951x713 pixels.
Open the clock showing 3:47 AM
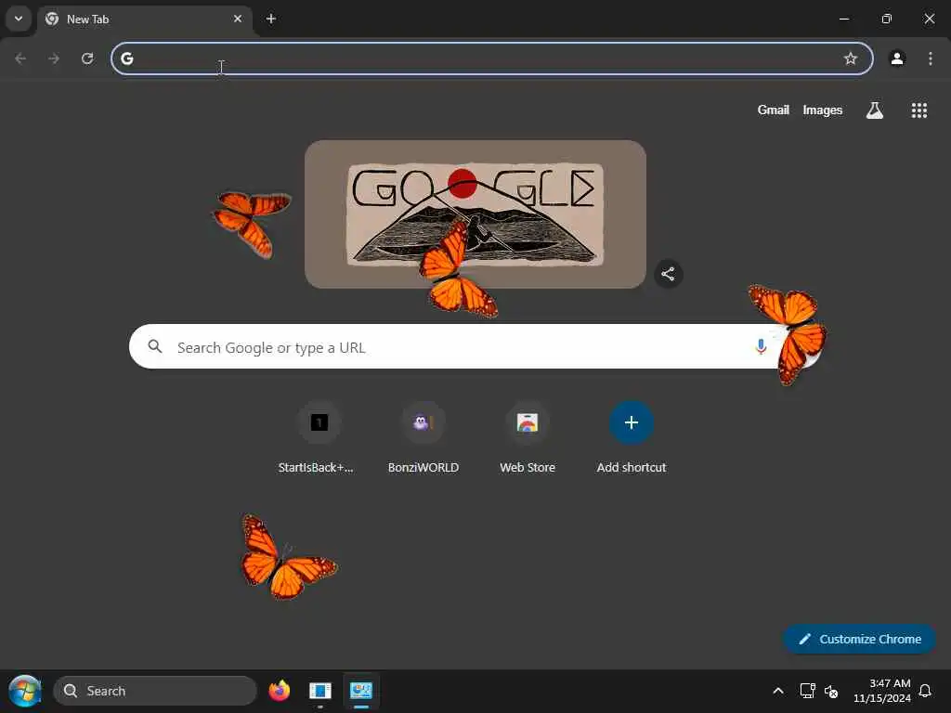(882, 691)
